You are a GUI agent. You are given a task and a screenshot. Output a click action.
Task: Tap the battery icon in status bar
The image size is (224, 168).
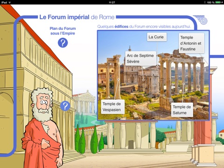[218, 2]
